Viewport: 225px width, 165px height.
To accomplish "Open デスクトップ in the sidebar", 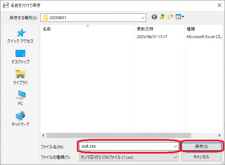I will (20, 57).
